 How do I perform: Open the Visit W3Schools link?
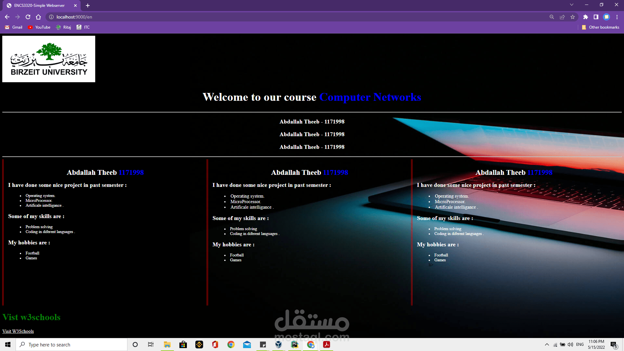[18, 331]
